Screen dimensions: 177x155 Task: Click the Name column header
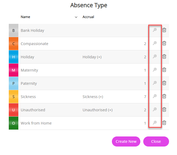pyautogui.click(x=26, y=17)
